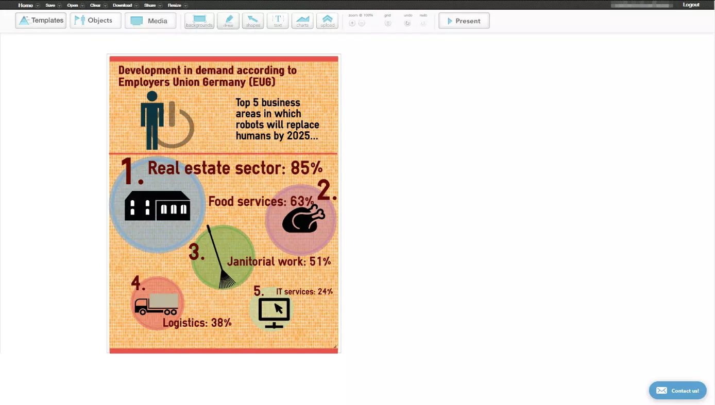The width and height of the screenshot is (715, 405).
Task: Select 'Real estate sector: 85%' text
Action: pos(235,168)
